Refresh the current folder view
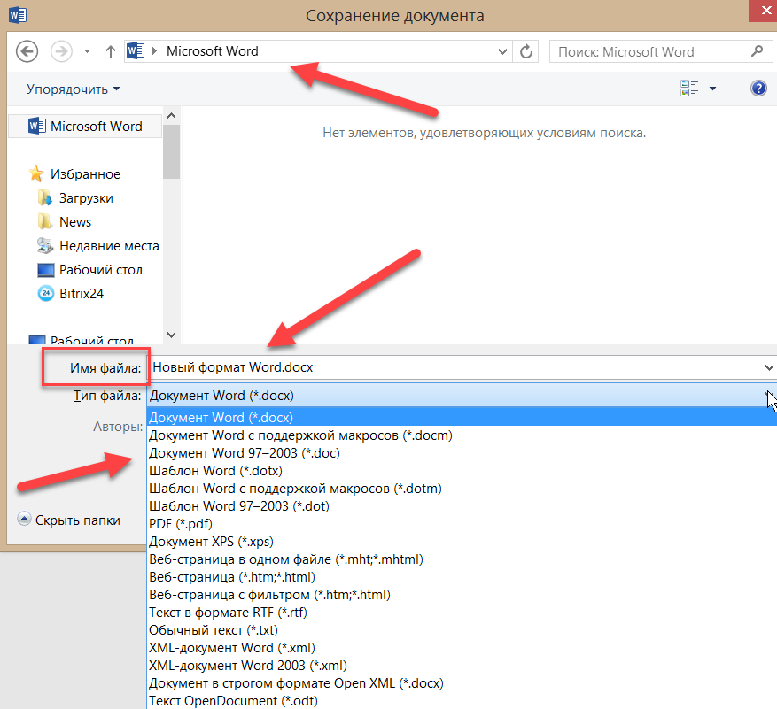 point(526,51)
